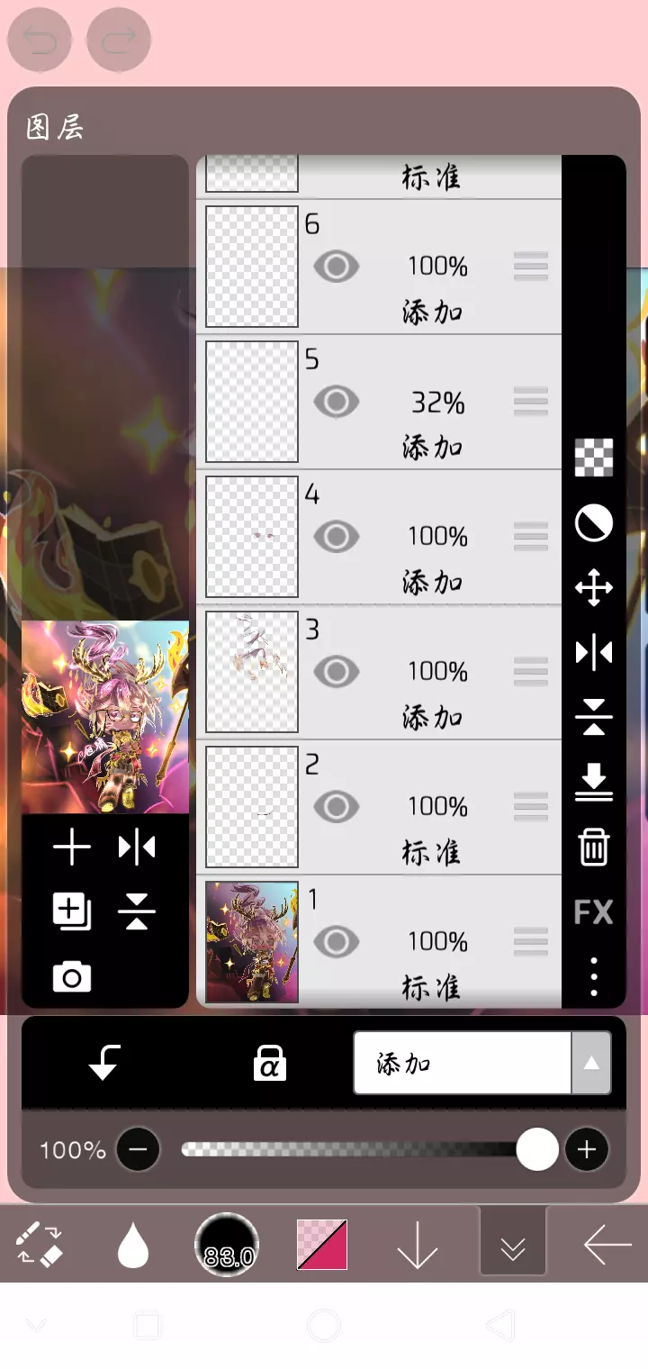Toggle alpha lock icon
Image resolution: width=648 pixels, height=1369 pixels.
[x=269, y=1064]
